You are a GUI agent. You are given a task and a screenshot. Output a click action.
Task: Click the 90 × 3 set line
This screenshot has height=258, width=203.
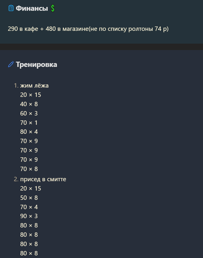pos(29,216)
